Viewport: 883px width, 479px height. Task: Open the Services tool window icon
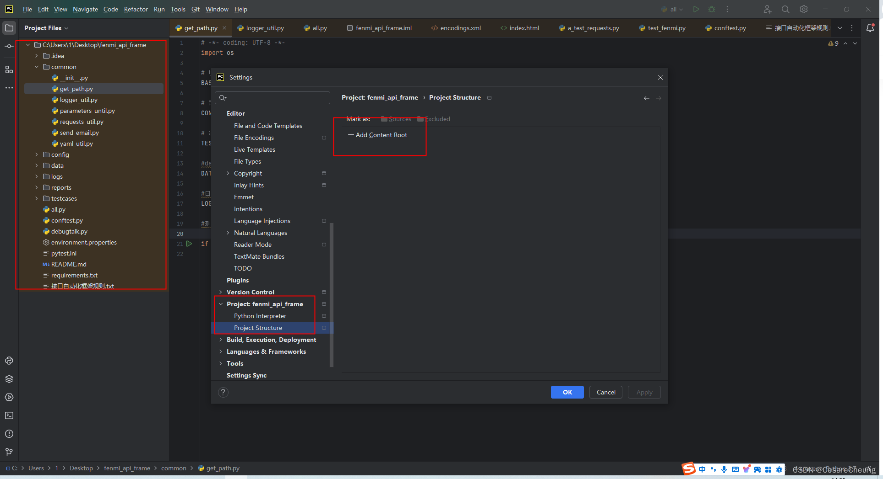pyautogui.click(x=9, y=397)
